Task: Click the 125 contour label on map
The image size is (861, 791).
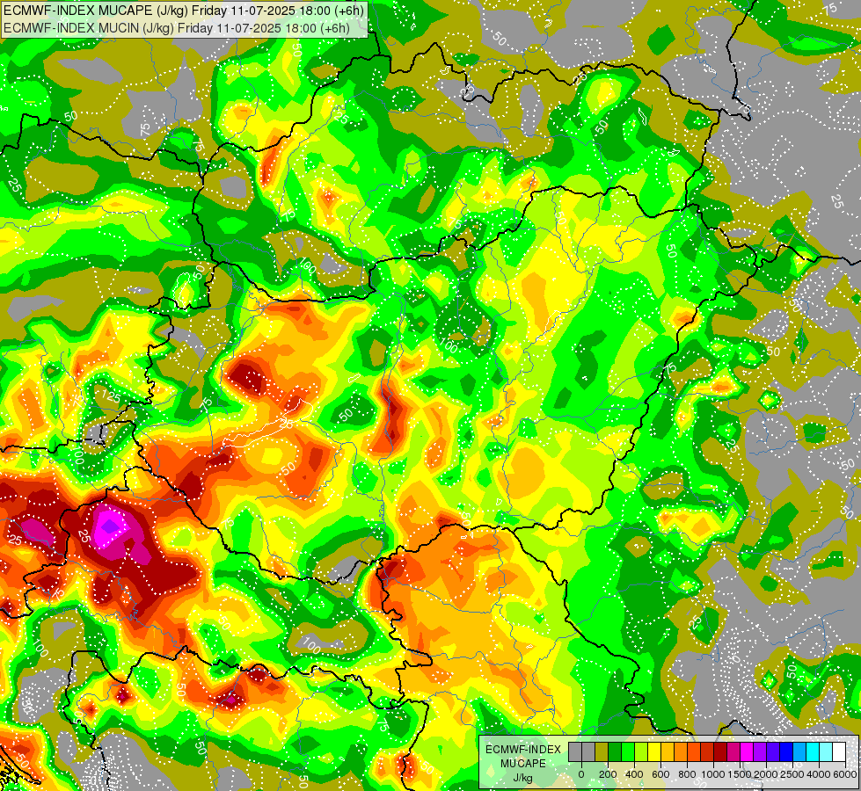Action: (x=111, y=395)
